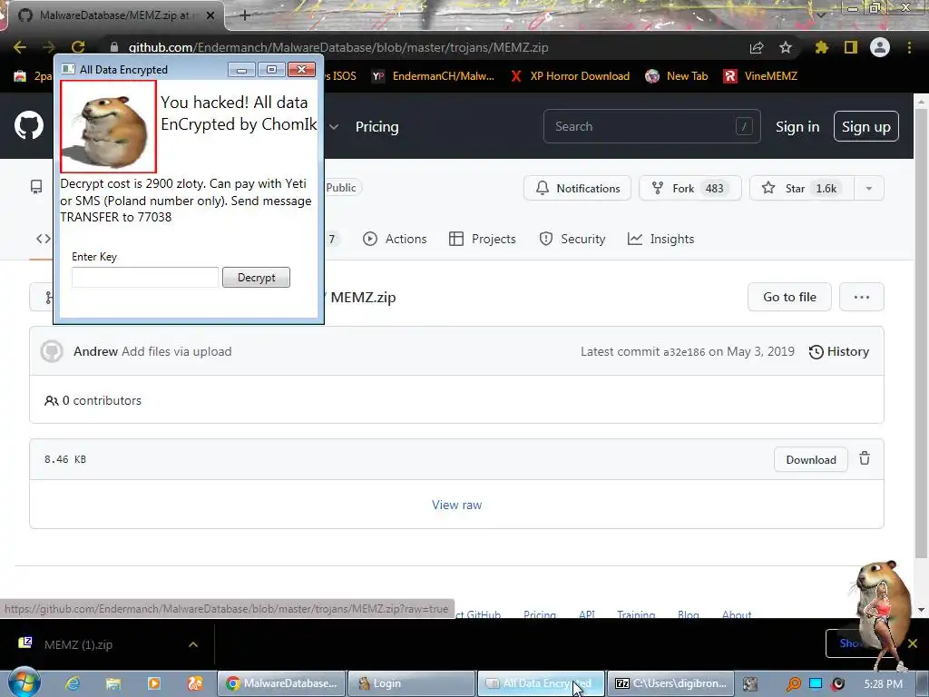Viewport: 929px width, 697px height.
Task: Open Windows Media Player taskbar icon
Action: point(154,683)
